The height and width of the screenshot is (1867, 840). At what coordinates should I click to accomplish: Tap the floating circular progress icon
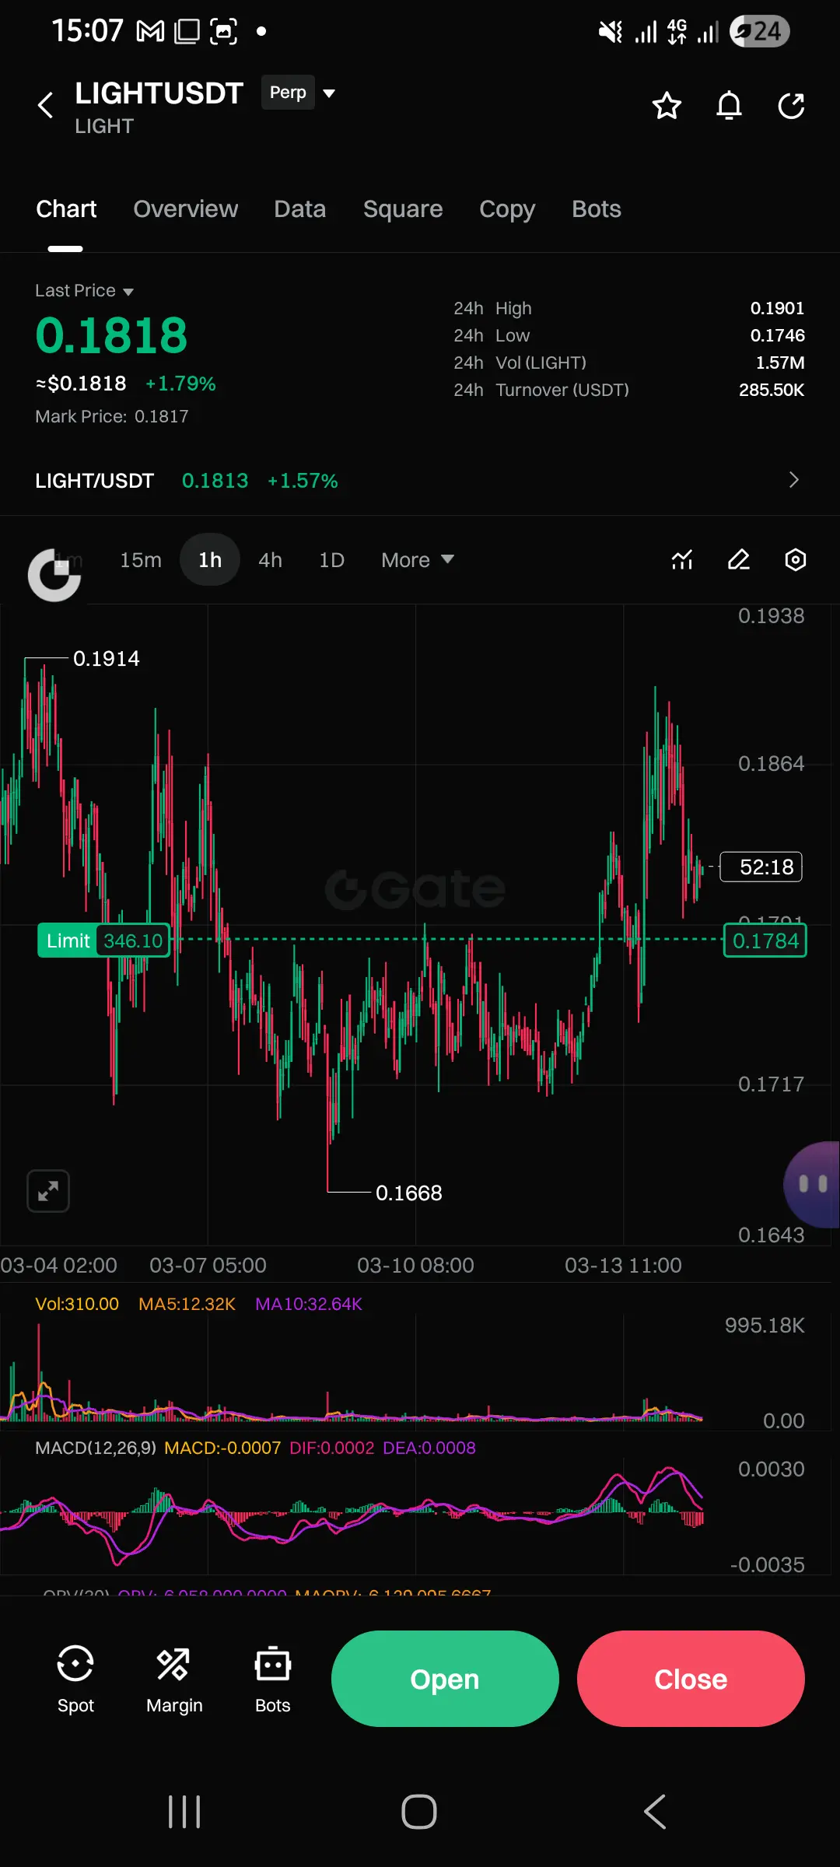54,576
